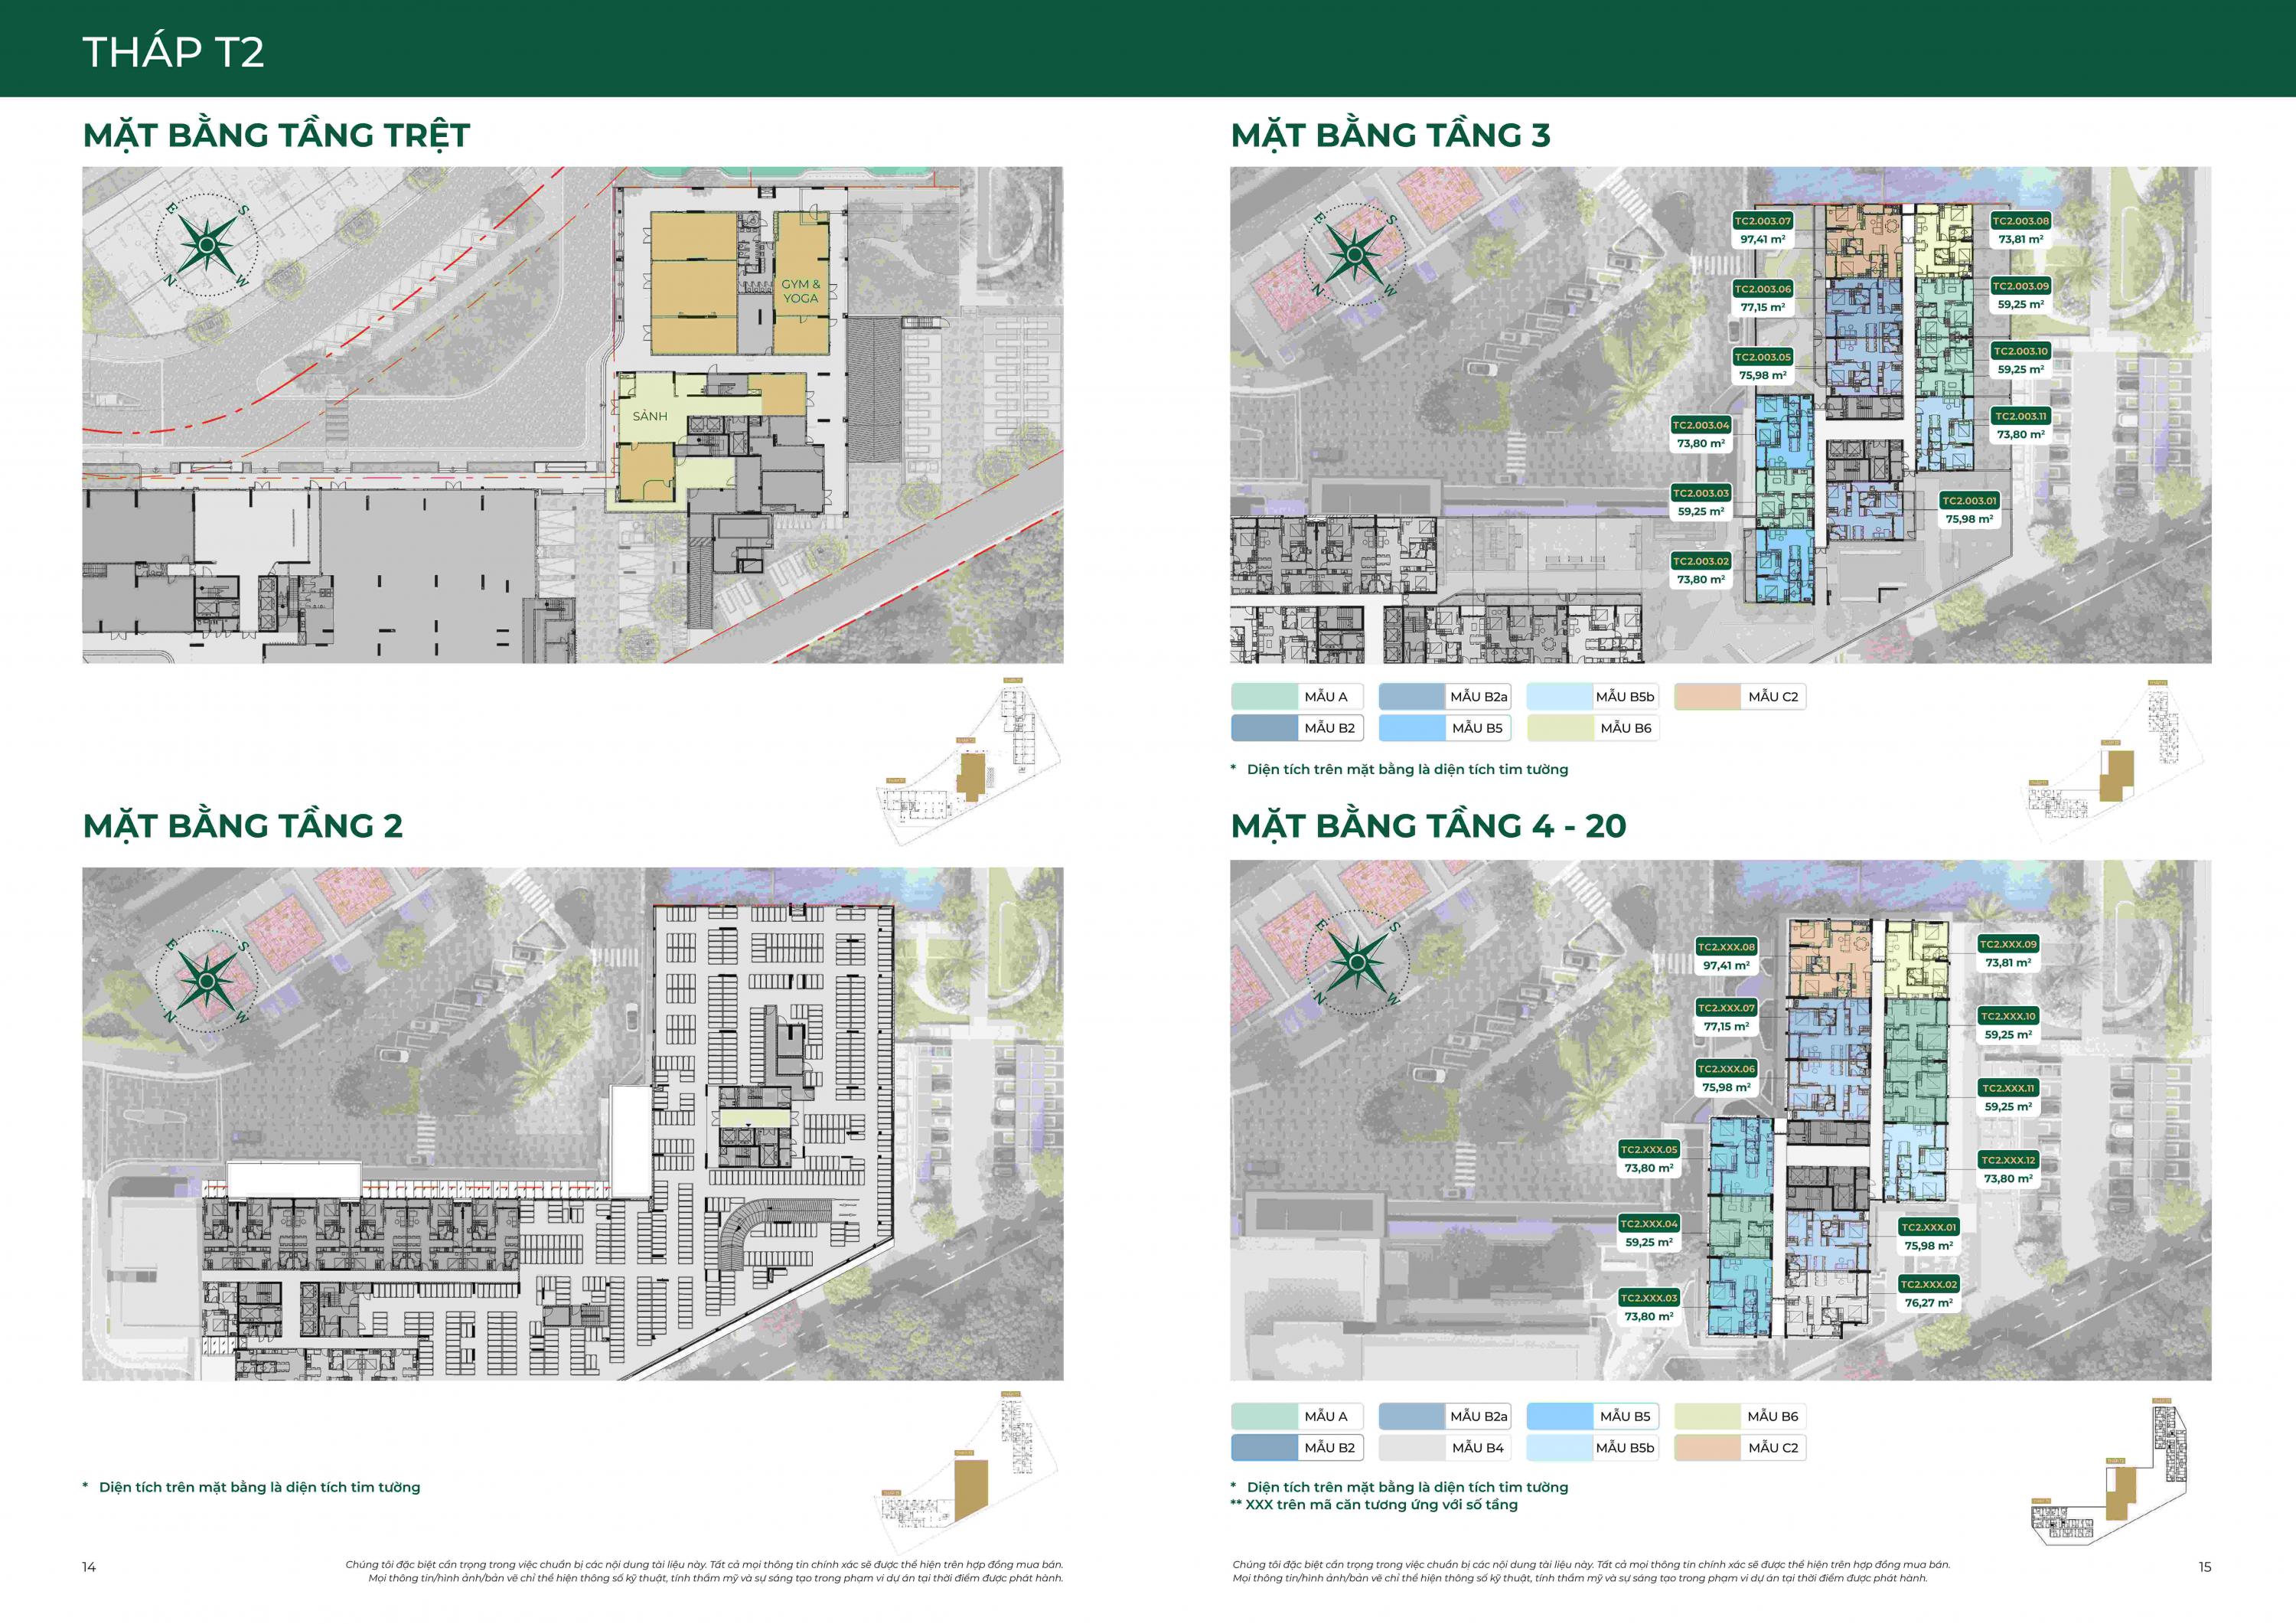This screenshot has height=1624, width=2296.
Task: Click MẪU B6 swatch in floors 4-20 legend
Action: tap(1707, 1416)
